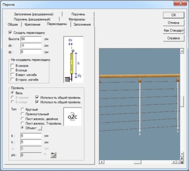189x171 pixels.
Task: Click the preview scroll down arrow
Action: 182,154
